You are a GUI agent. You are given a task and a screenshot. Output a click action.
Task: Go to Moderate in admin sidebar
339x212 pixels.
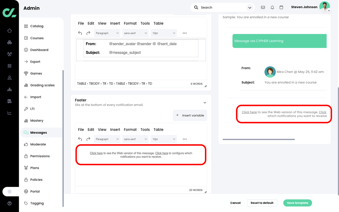coord(38,144)
